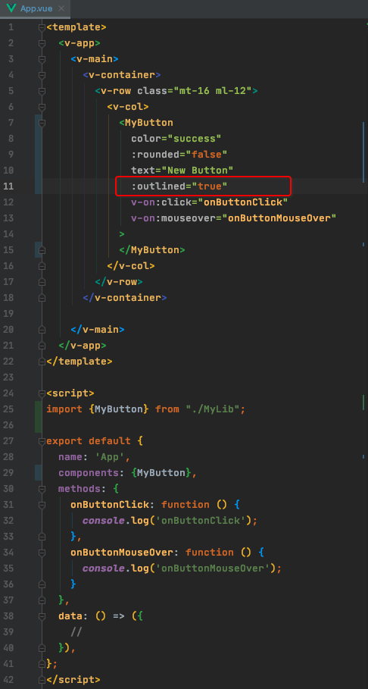Collapse the opening <v-main> tag fold
The image size is (368, 689).
coord(42,59)
